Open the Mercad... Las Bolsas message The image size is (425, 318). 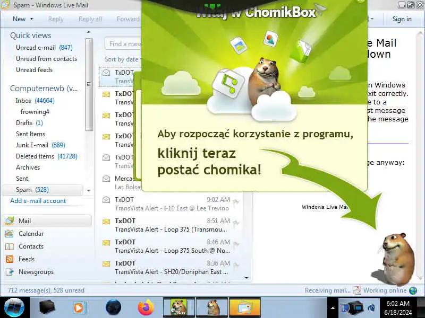pyautogui.click(x=121, y=183)
